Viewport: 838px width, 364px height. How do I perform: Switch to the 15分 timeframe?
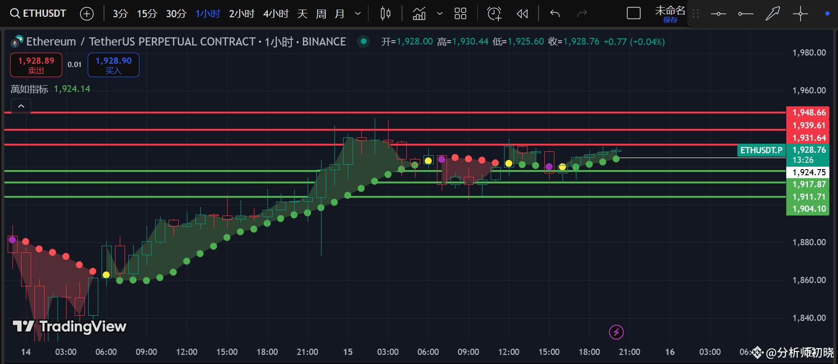click(147, 14)
